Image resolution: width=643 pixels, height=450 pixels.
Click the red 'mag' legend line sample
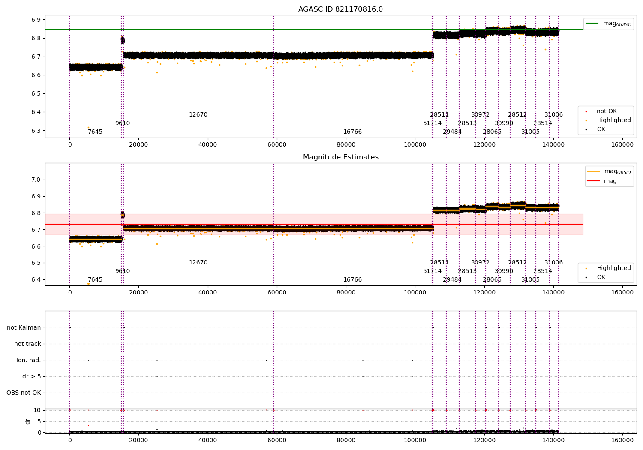pos(593,181)
